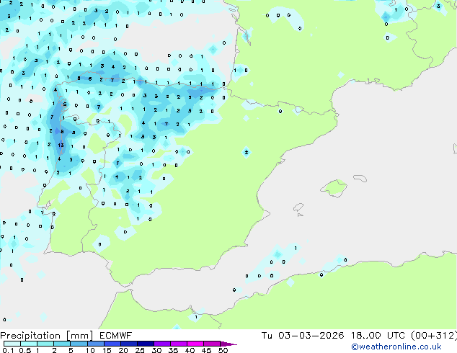Image resolution: width=457 pixels, height=353 pixels.
Task: Click the '25' legend scale label
Action: [x=140, y=350]
